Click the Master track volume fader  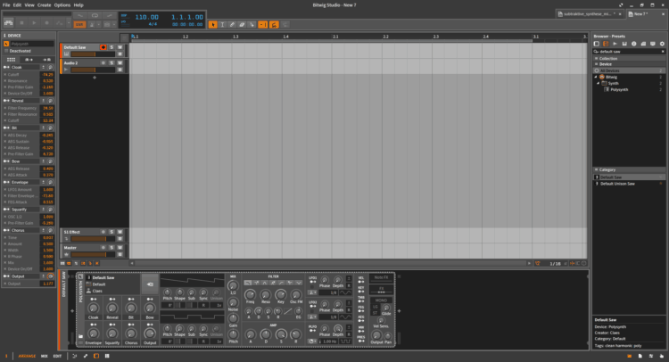(93, 254)
